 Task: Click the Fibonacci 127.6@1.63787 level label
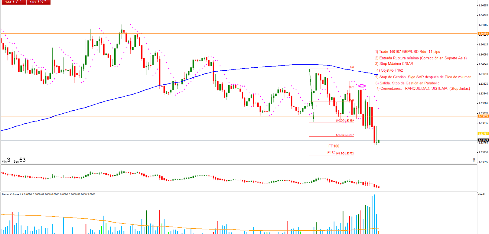(345, 135)
